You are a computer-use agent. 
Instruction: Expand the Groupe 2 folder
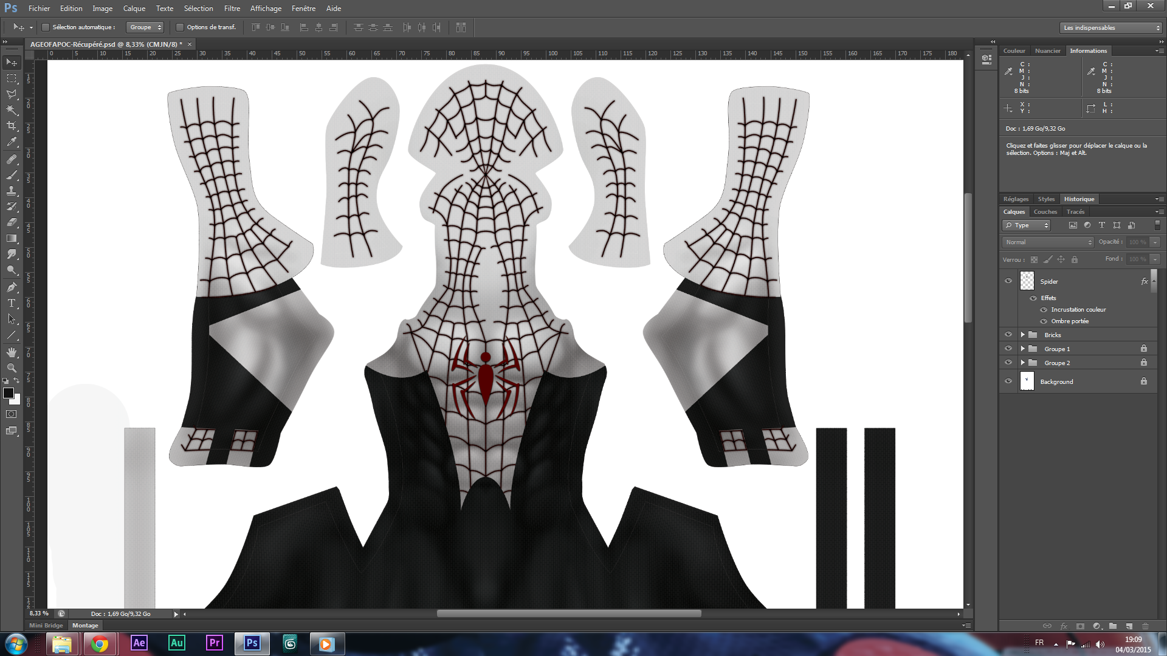[x=1023, y=363]
